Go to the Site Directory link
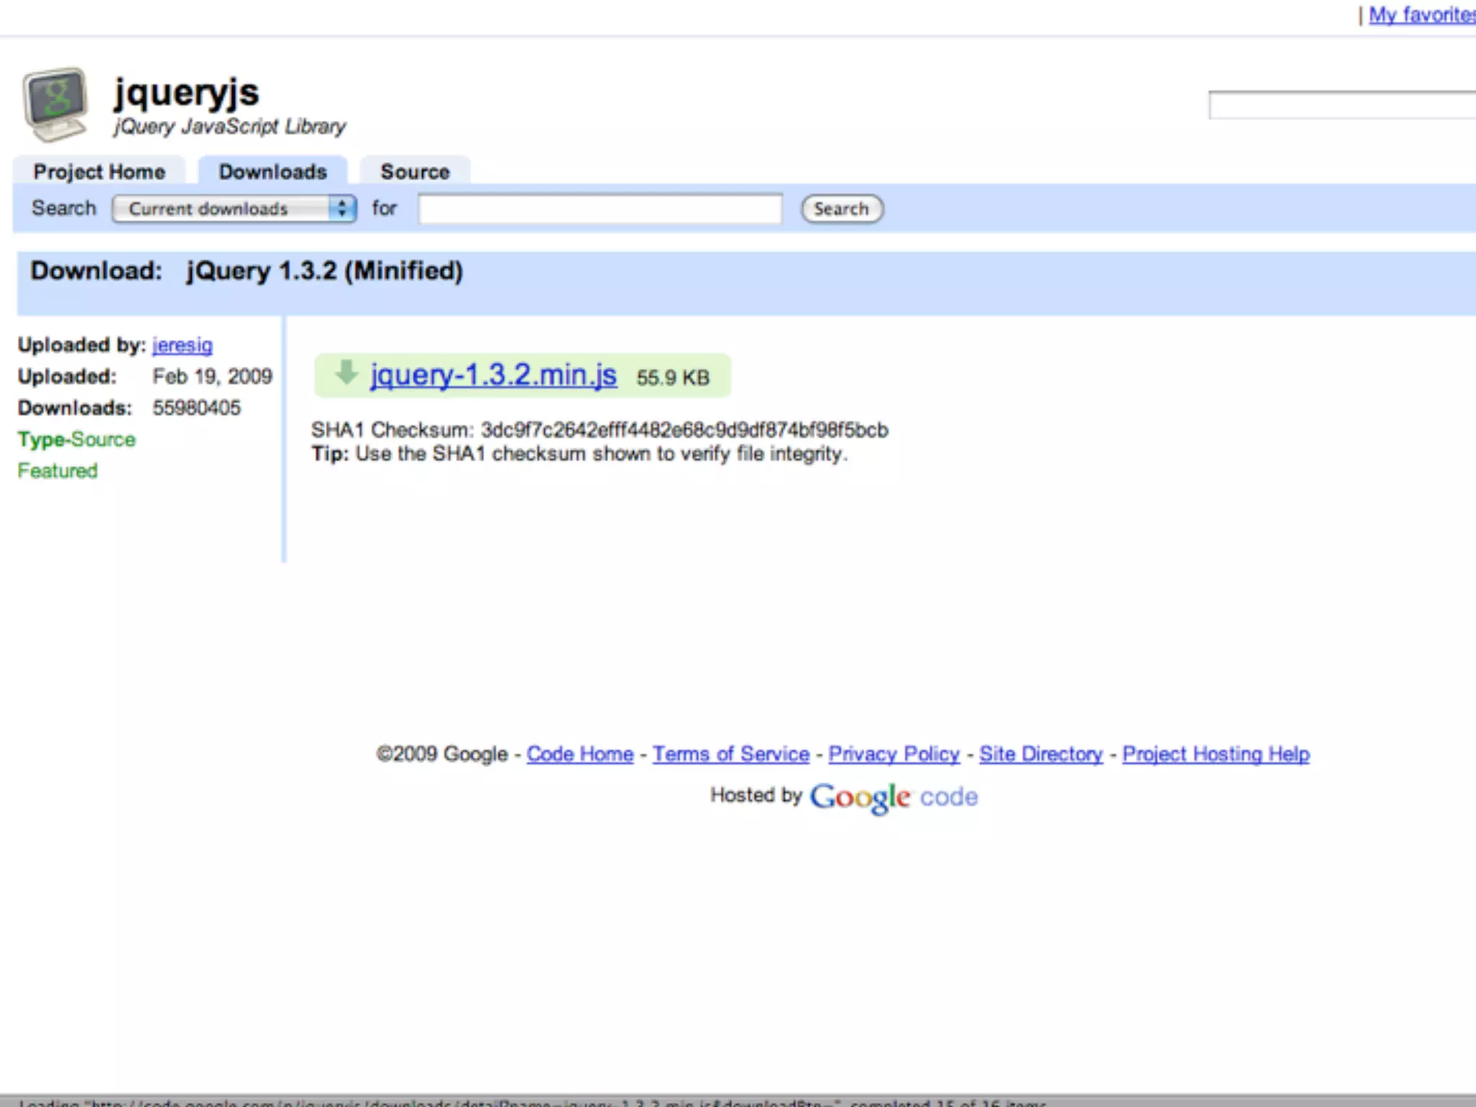The height and width of the screenshot is (1107, 1476). pos(1041,754)
